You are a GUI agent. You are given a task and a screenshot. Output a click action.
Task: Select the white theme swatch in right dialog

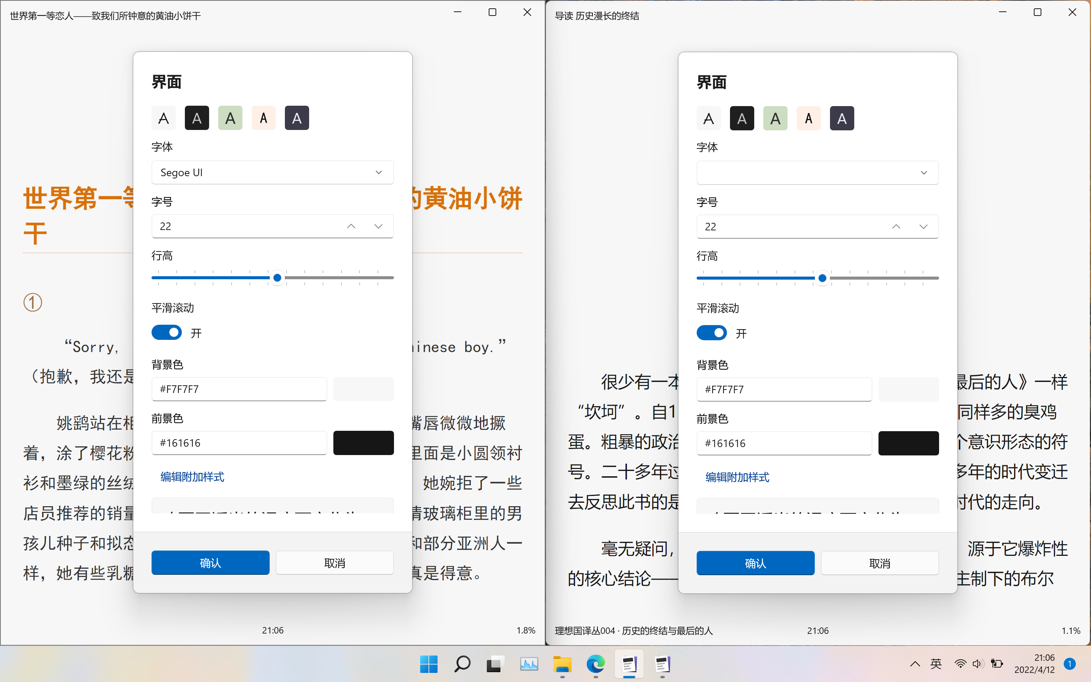tap(709, 118)
